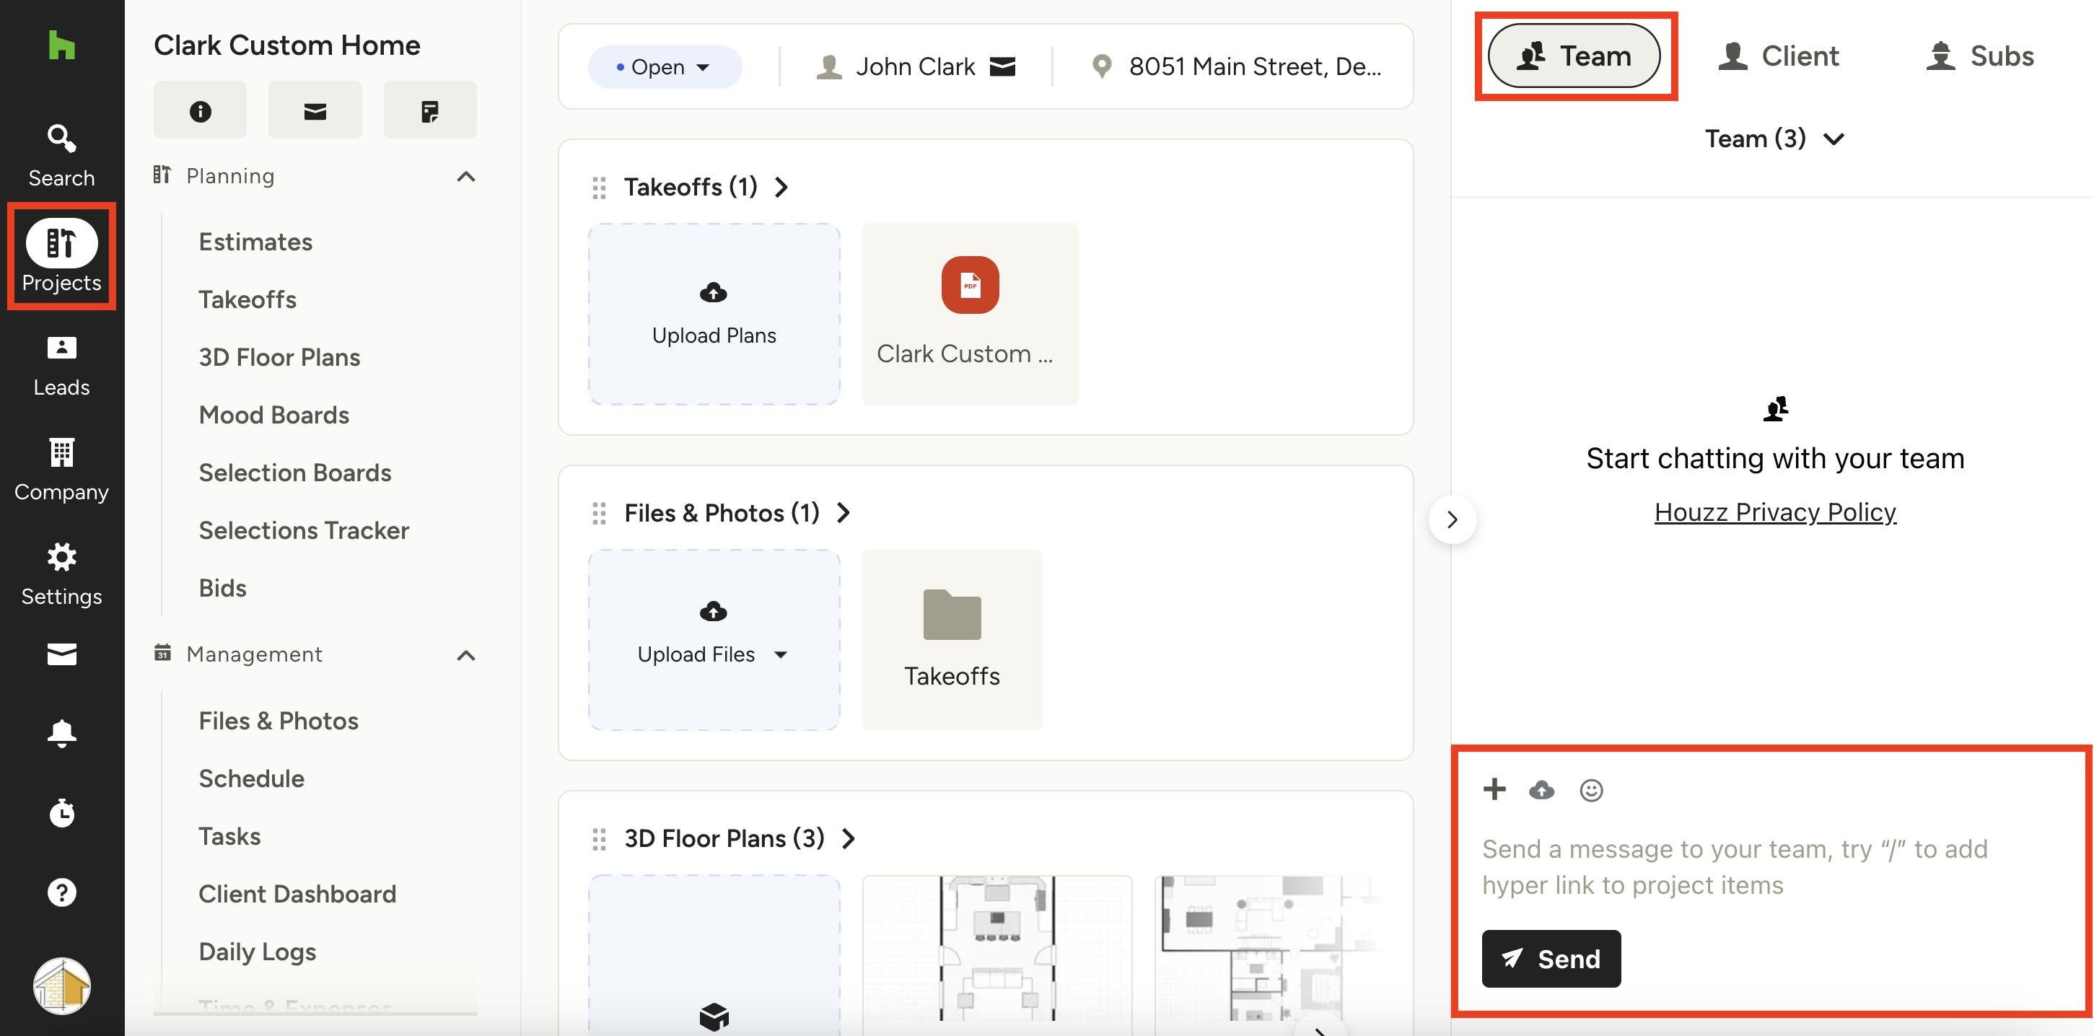Viewport: 2094px width, 1036px height.
Task: Open the Open status dropdown
Action: pos(664,66)
